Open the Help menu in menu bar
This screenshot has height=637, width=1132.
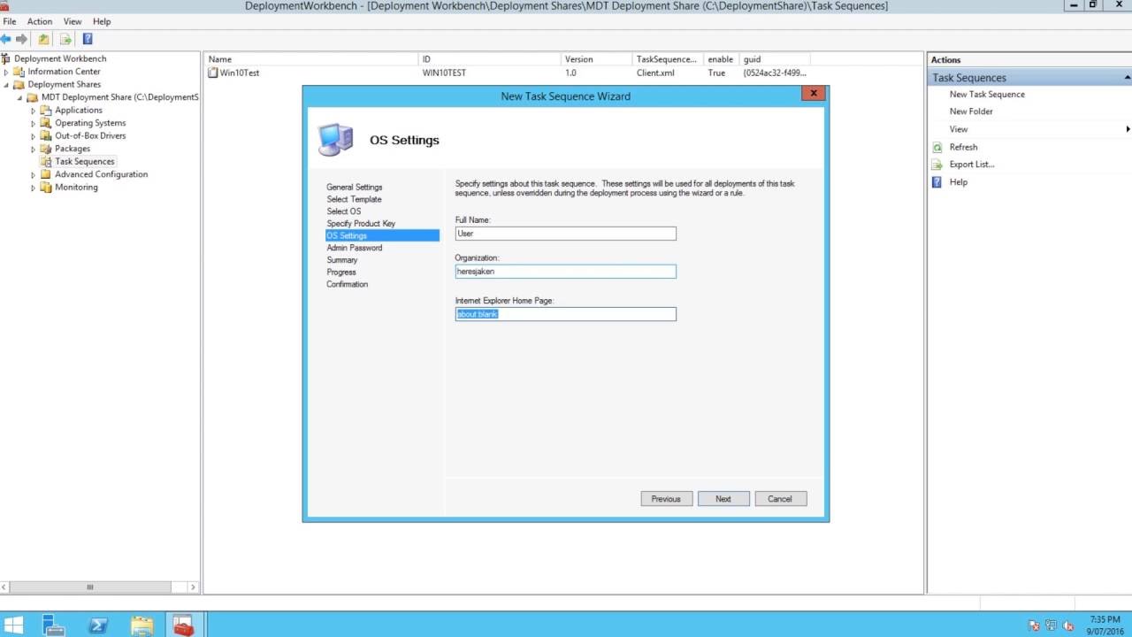[102, 21]
